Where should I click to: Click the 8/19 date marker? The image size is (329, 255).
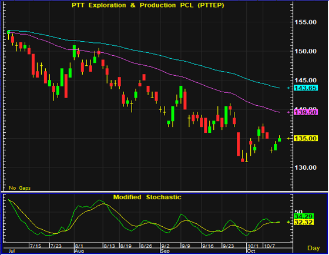click(x=126, y=246)
